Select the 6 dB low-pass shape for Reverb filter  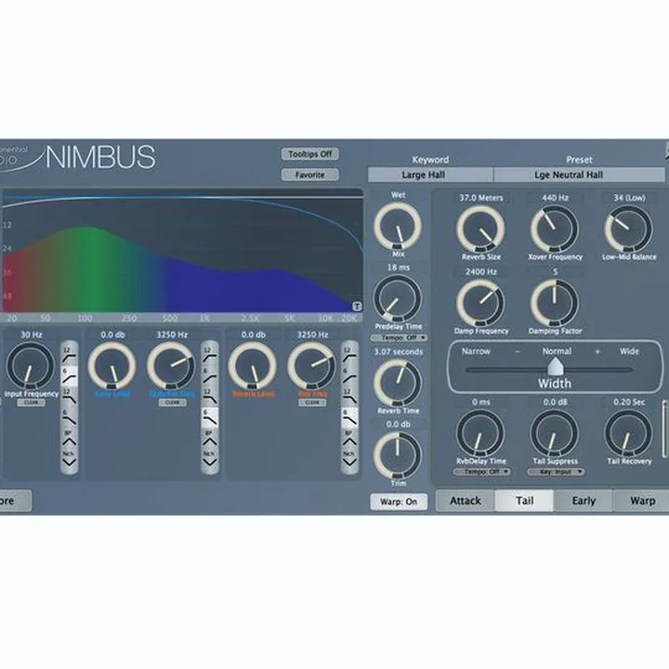point(349,417)
